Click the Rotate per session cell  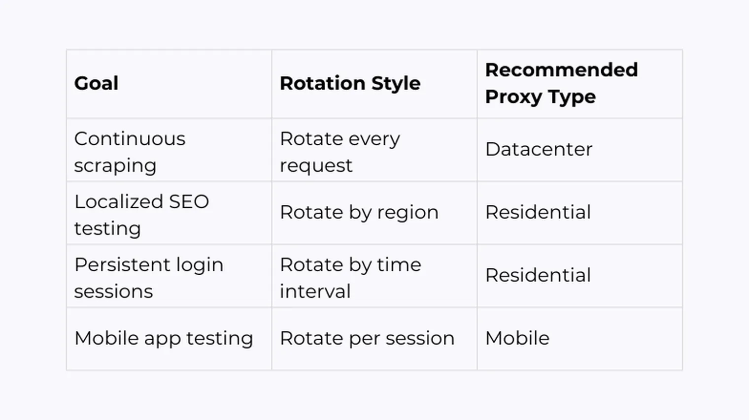374,339
